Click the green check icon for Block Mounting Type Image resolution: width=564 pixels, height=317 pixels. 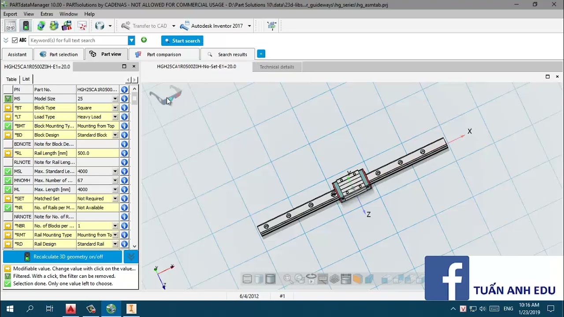(8, 126)
